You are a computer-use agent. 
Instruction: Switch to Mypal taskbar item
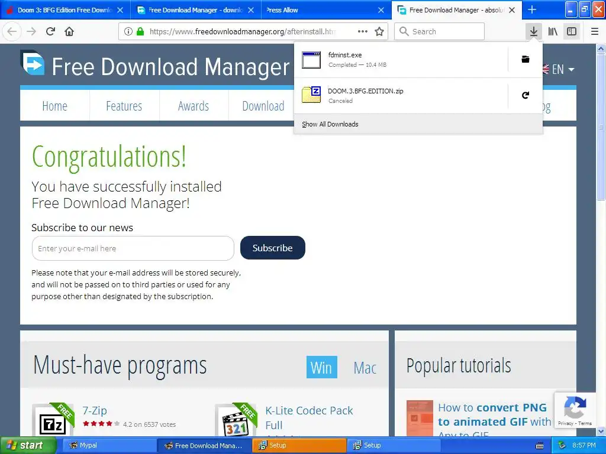(x=109, y=445)
